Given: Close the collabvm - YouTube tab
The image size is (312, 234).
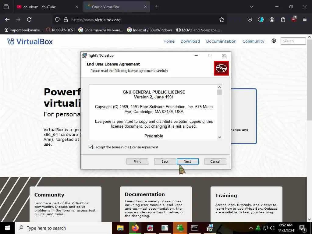Looking at the screenshot, I should point(77,7).
